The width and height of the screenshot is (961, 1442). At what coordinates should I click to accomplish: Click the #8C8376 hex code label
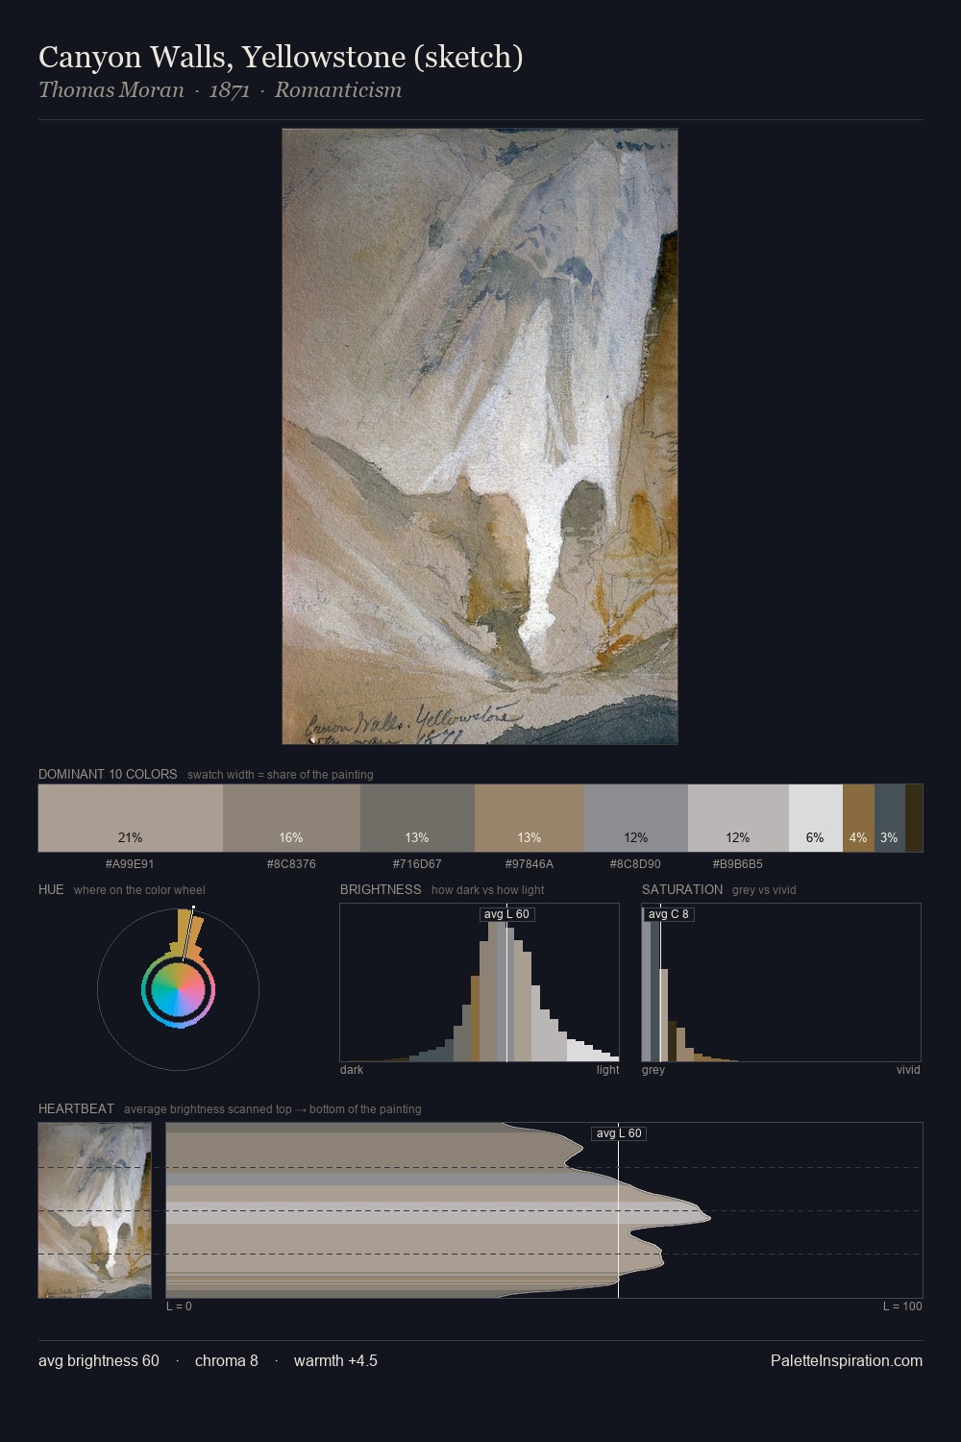(x=291, y=864)
